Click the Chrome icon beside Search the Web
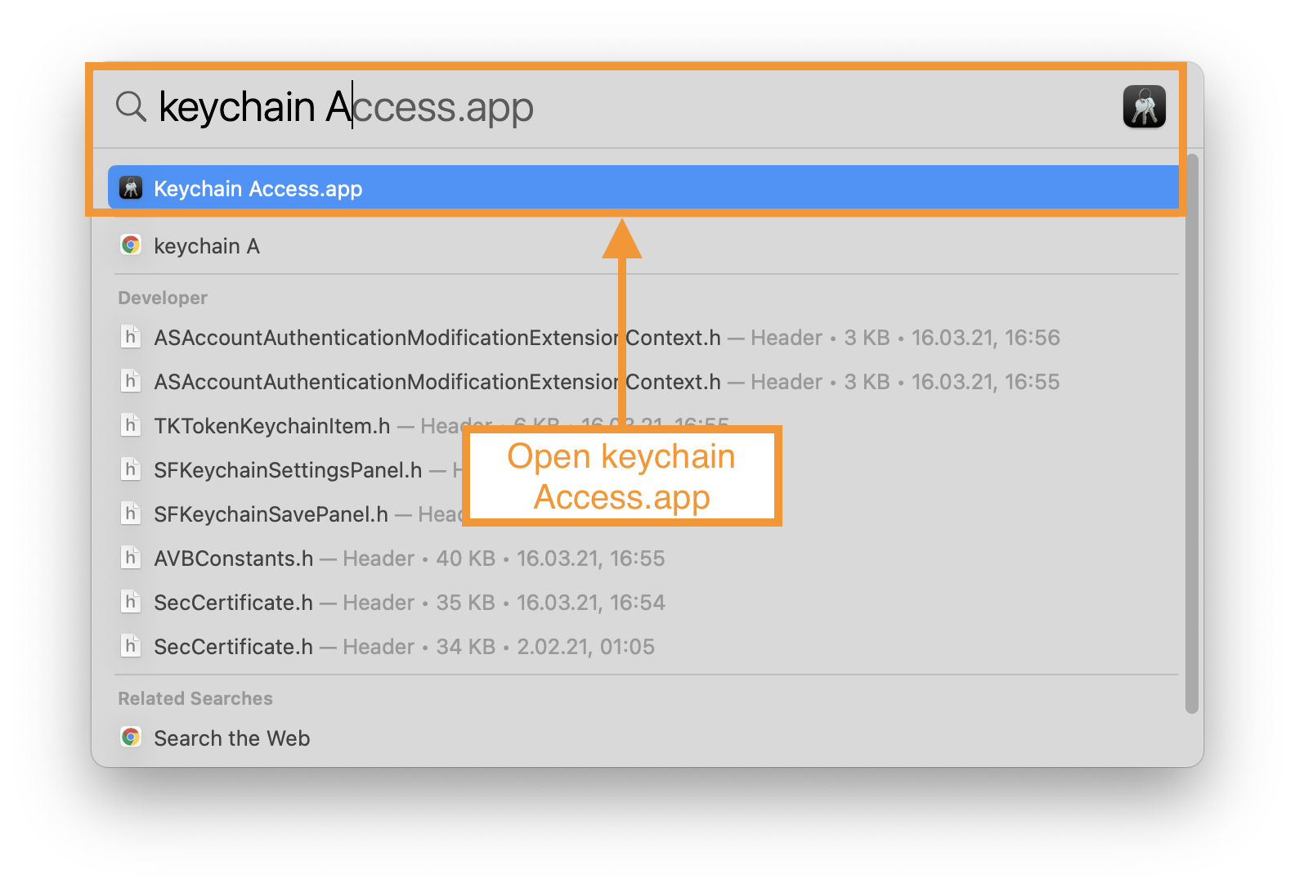The height and width of the screenshot is (888, 1295). click(132, 737)
